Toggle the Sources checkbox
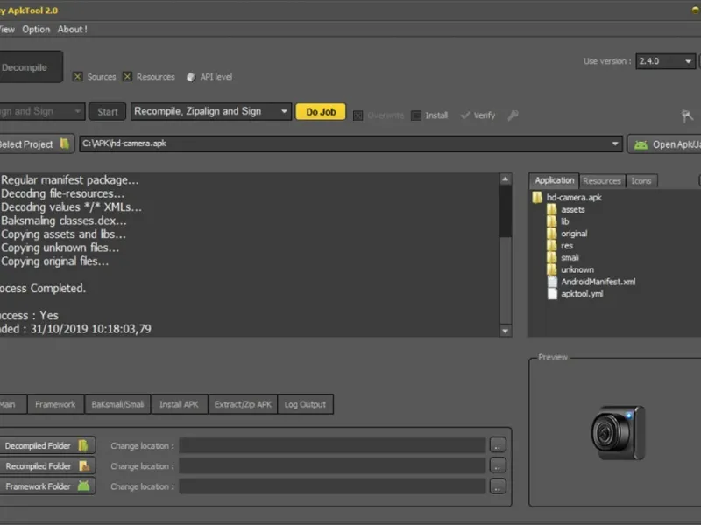Viewport: 701px width, 525px height. click(x=78, y=77)
